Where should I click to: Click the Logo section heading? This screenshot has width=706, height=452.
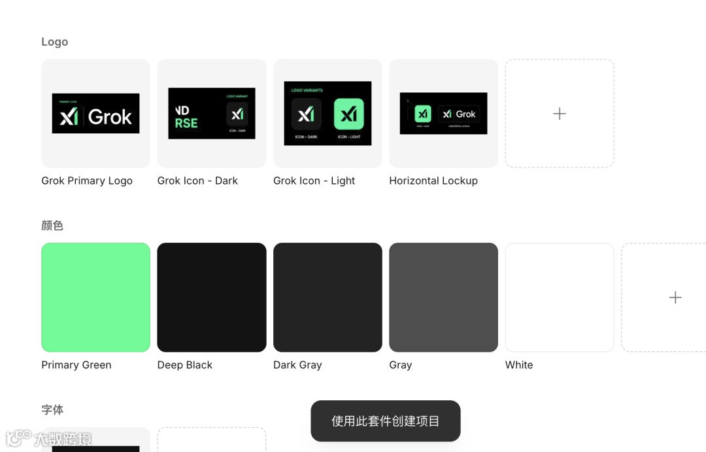click(54, 42)
